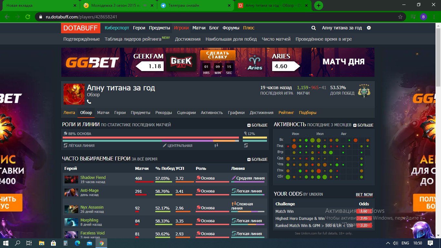Open File Explorer from taskbar
This screenshot has width=441, height=248.
tap(41, 243)
